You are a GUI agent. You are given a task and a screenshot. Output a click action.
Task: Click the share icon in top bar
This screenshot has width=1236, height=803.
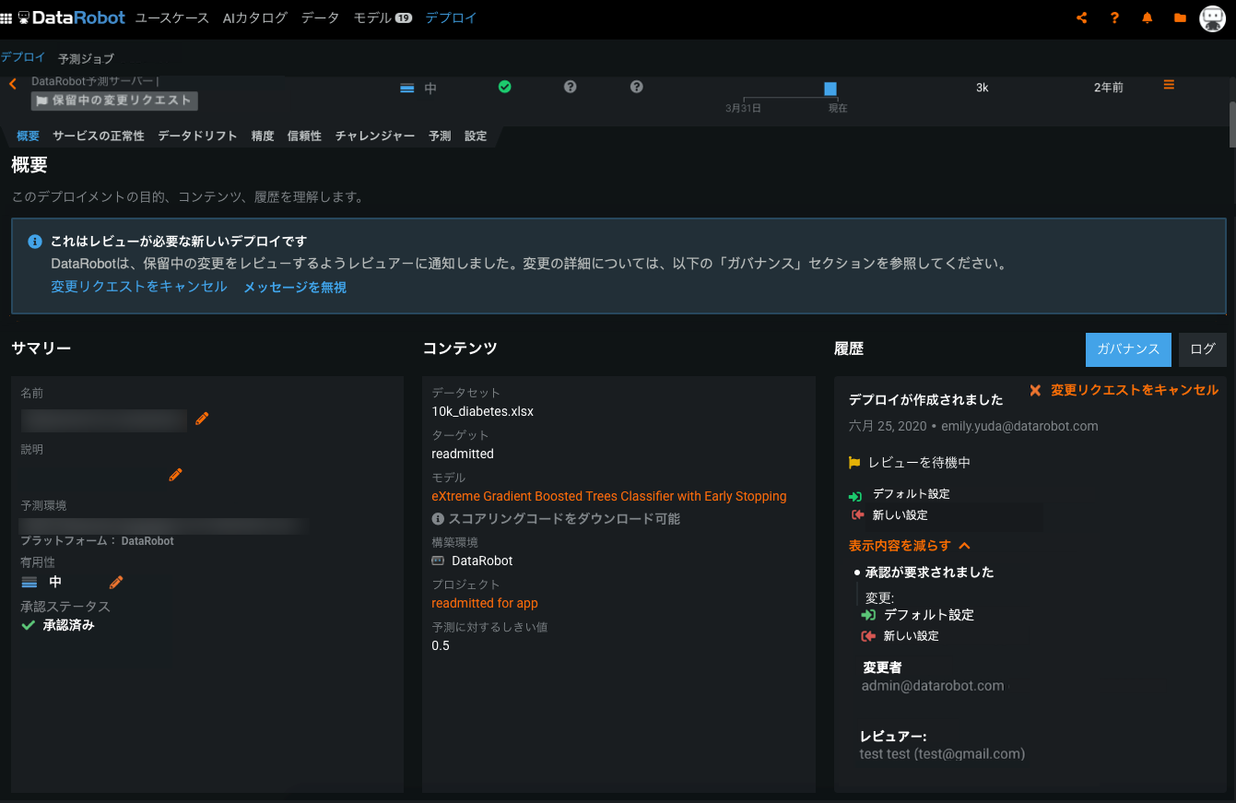coord(1082,18)
